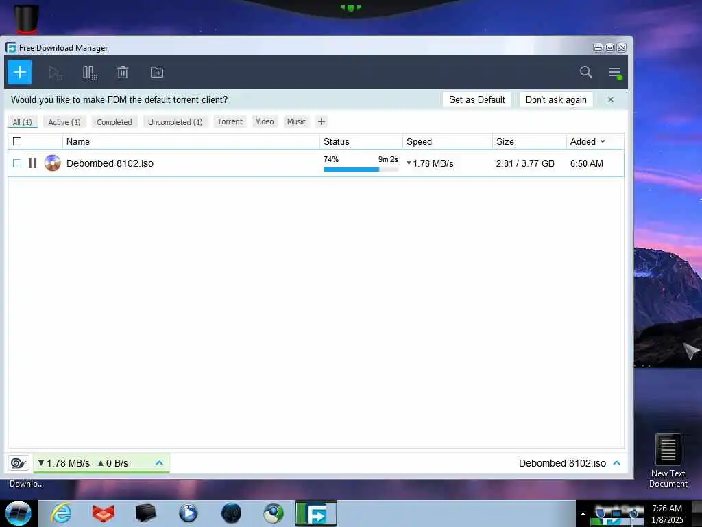Image resolution: width=702 pixels, height=527 pixels.
Task: Select the New Text Document desktop icon
Action: [668, 460]
